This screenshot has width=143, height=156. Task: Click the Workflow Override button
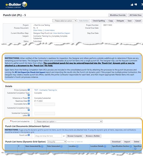[x=118, y=15]
